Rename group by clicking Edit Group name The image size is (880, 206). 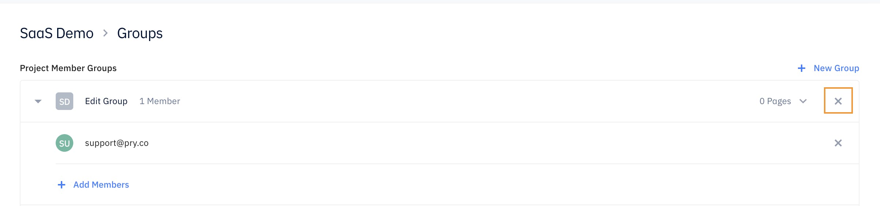click(x=106, y=101)
